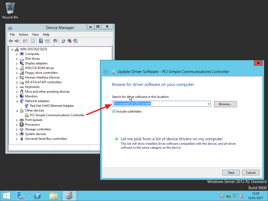The height and width of the screenshot is (201, 268).
Task: Expand the Universal Serial Bus controllers node
Action: pos(17,139)
